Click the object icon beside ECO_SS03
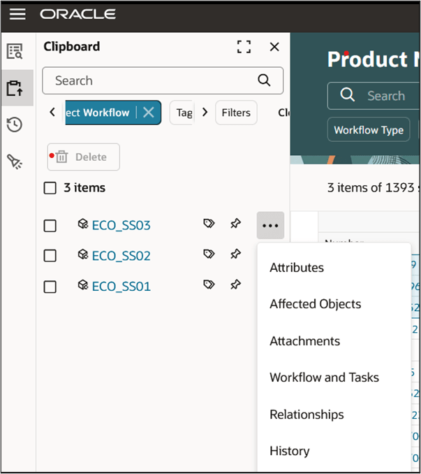This screenshot has width=421, height=474. [82, 224]
